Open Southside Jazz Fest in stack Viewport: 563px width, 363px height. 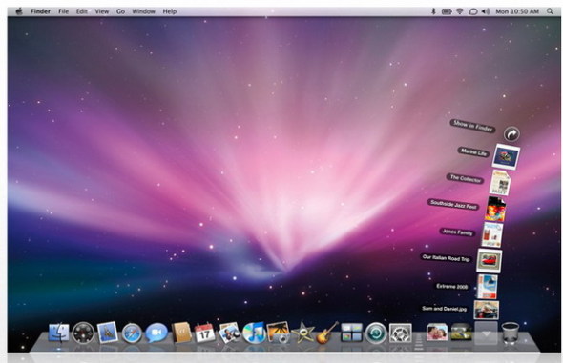495,209
